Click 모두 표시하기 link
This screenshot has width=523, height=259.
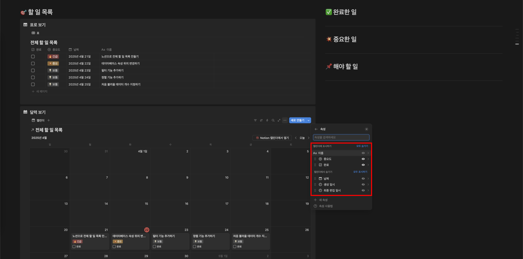click(360, 172)
